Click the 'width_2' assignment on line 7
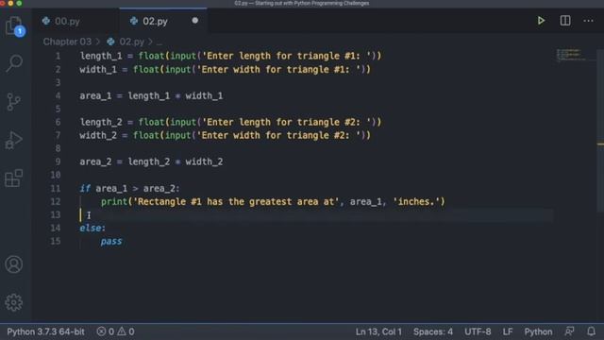 [225, 135]
